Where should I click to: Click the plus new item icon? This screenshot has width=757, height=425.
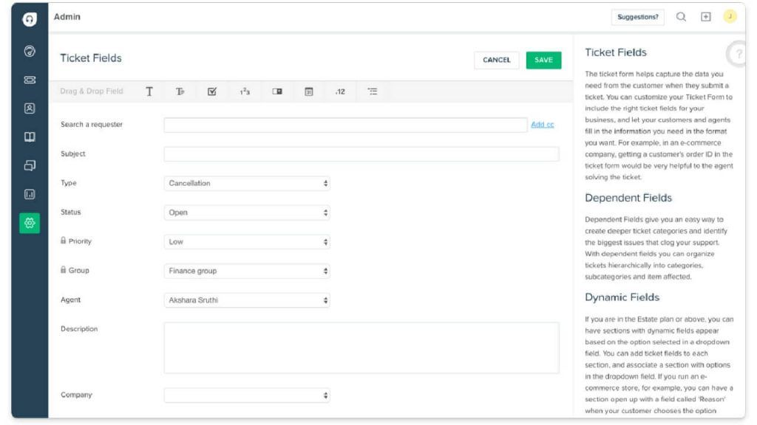[x=706, y=17]
